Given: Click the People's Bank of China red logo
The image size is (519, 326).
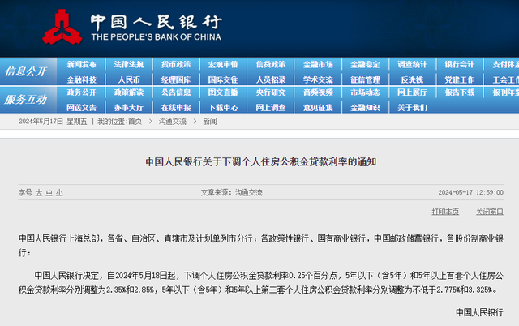Looking at the screenshot, I should (62, 27).
